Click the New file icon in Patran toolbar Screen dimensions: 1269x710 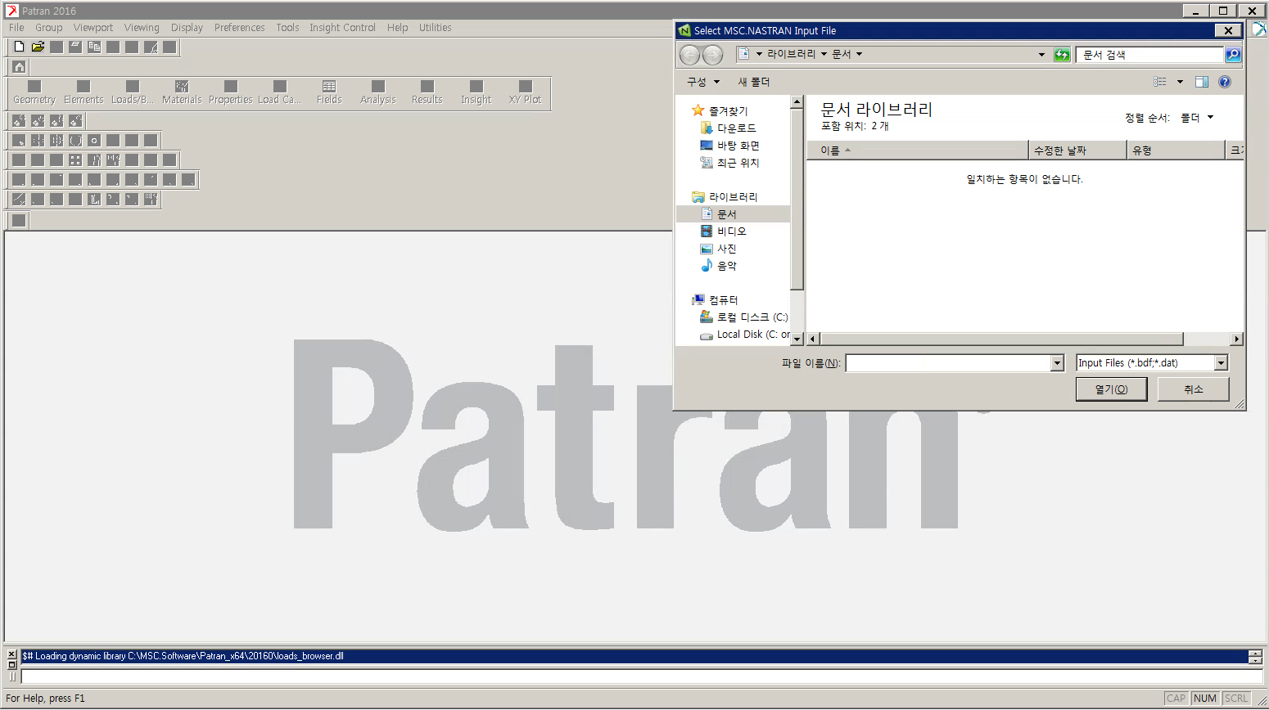[19, 47]
